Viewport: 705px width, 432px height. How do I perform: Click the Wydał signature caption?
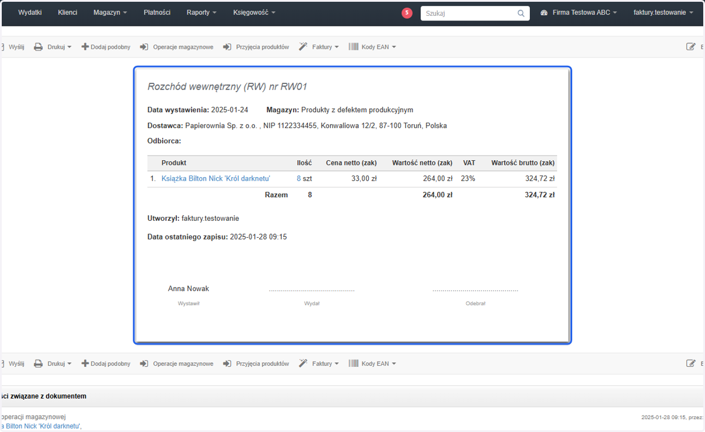(x=312, y=303)
